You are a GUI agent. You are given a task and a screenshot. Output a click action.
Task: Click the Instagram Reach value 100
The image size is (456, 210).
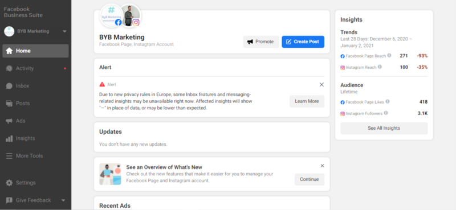coord(404,67)
